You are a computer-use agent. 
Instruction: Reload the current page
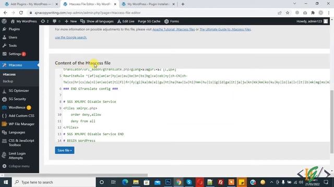click(x=21, y=12)
